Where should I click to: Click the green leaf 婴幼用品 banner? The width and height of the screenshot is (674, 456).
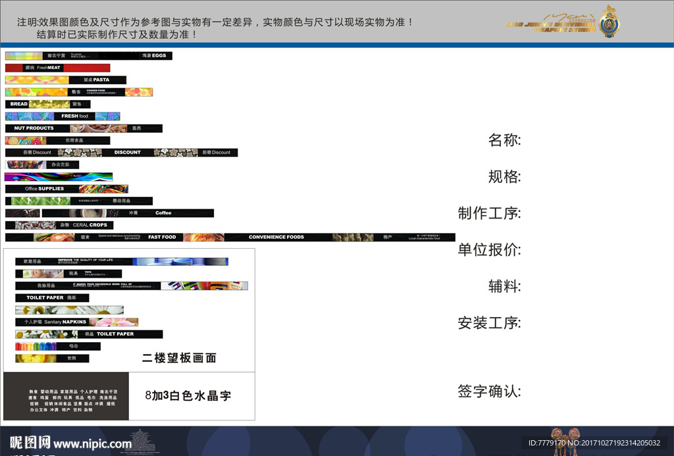[x=79, y=201]
